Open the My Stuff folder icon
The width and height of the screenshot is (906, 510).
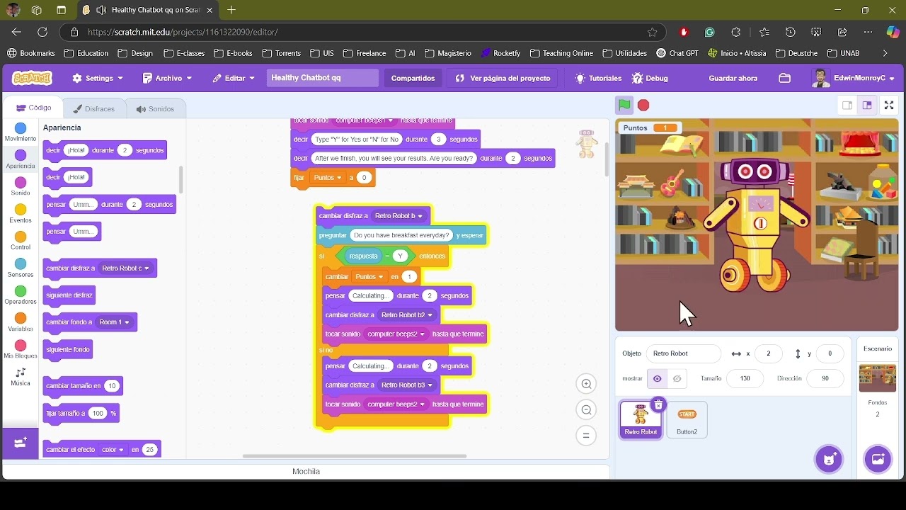[x=784, y=78]
